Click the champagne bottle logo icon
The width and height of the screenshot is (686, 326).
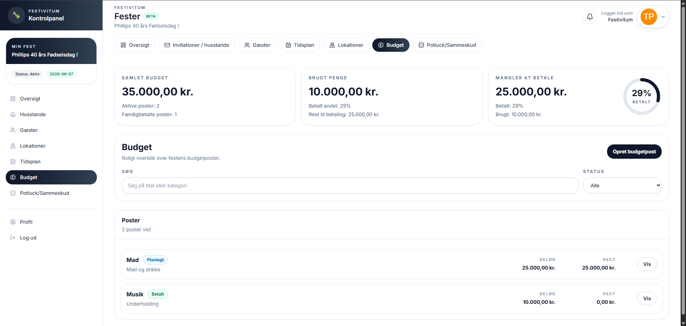click(x=16, y=15)
